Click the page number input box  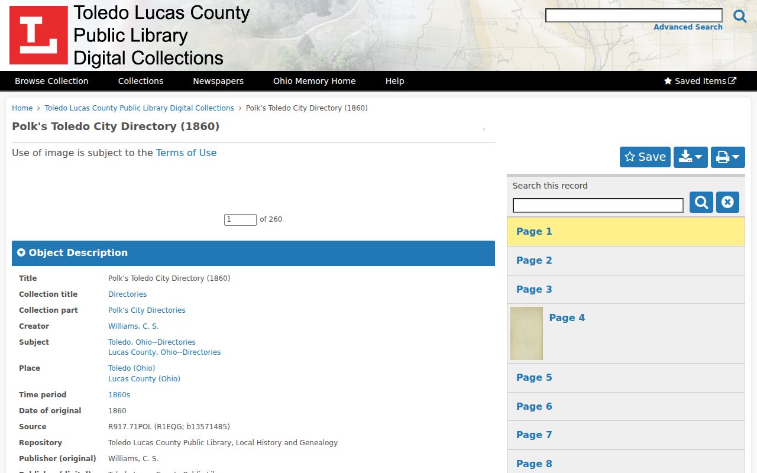click(240, 219)
